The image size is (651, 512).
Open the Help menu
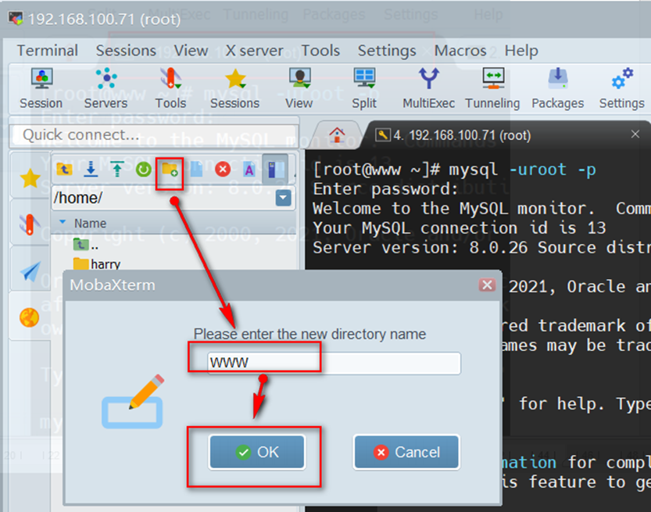pyautogui.click(x=521, y=51)
